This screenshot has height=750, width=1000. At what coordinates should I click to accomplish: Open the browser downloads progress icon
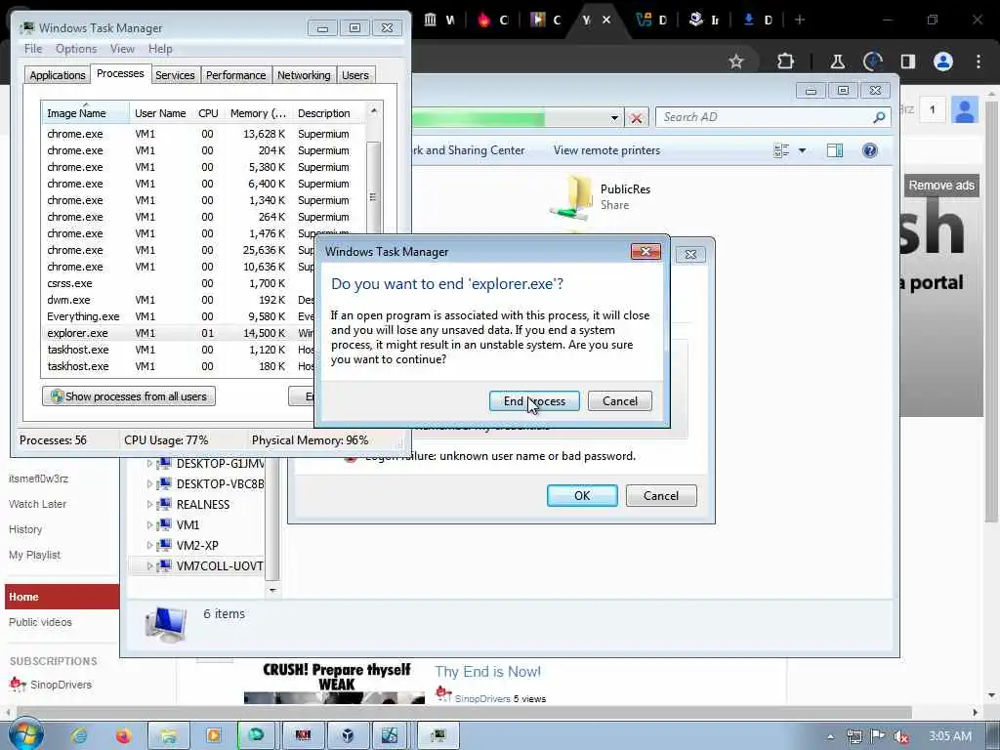pyautogui.click(x=872, y=62)
